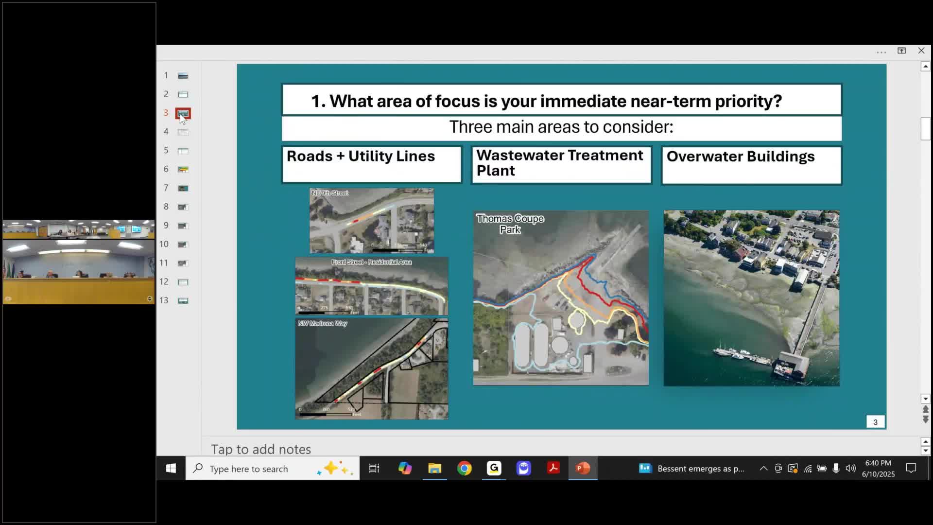Viewport: 933px width, 525px height.
Task: Open slide 4 thumbnail in outline
Action: click(x=183, y=132)
